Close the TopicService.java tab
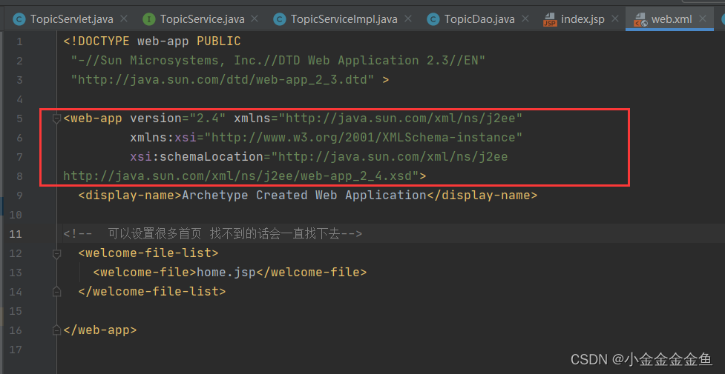 [255, 19]
